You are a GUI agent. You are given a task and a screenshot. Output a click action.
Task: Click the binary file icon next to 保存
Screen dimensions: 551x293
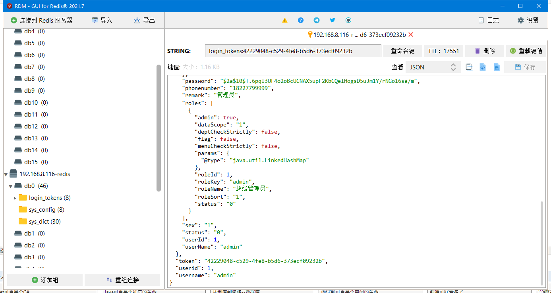click(x=497, y=67)
